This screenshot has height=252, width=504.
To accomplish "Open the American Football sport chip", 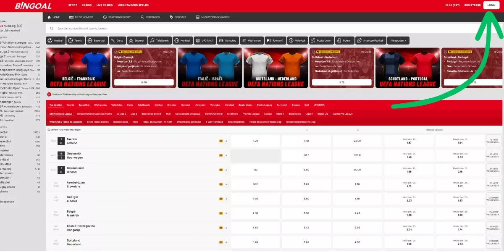I will tap(370, 41).
